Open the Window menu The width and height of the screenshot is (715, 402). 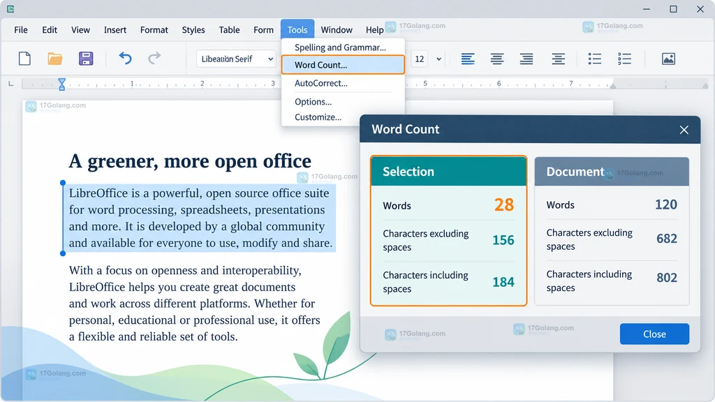pos(337,30)
